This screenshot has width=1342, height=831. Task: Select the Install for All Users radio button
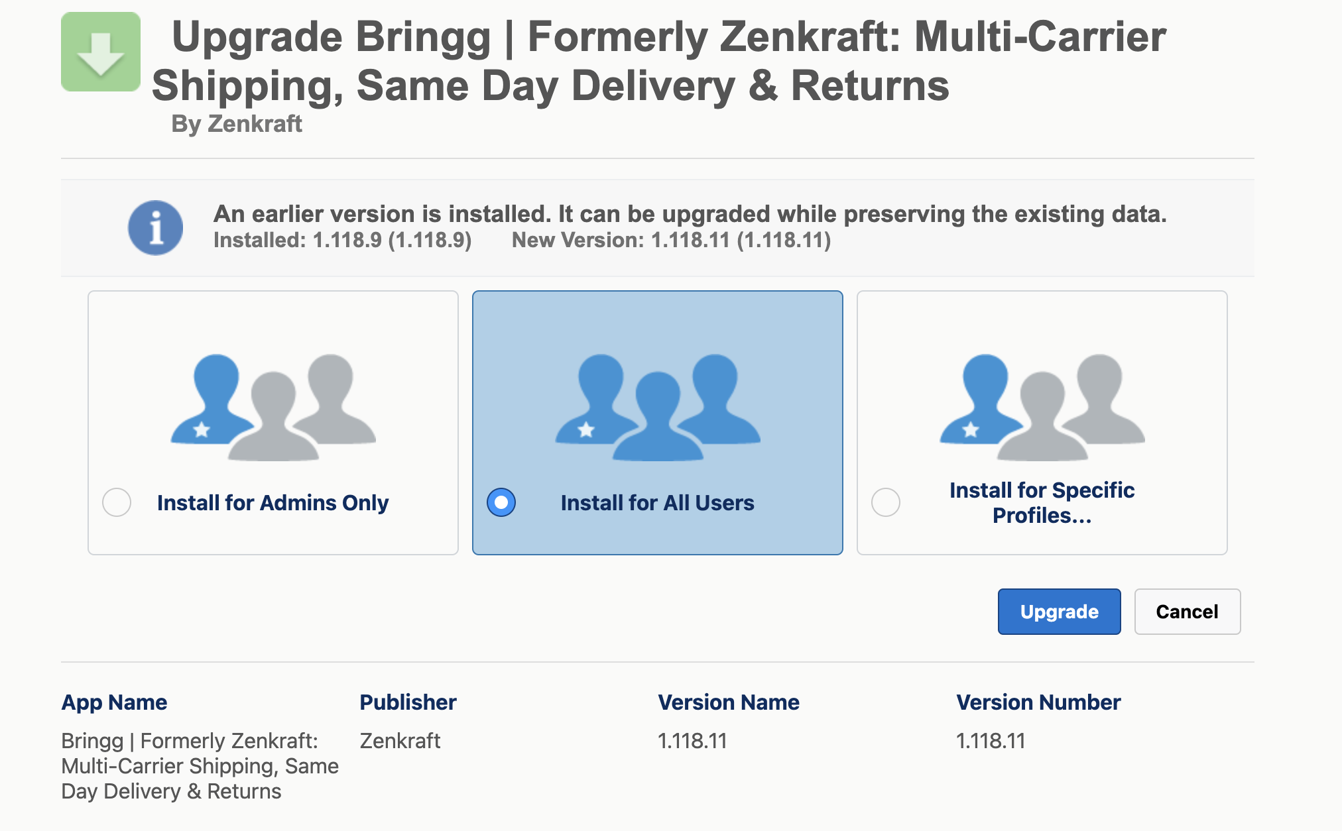point(501,502)
